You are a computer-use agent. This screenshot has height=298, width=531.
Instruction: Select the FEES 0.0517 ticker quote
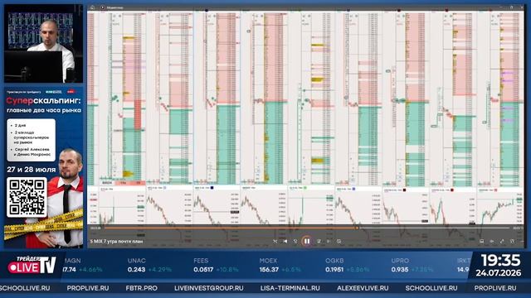coord(216,265)
